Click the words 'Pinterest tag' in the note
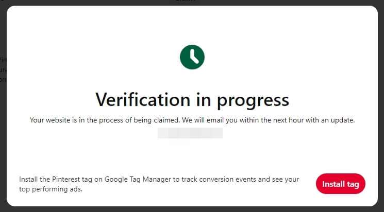384x212 pixels. coord(72,179)
